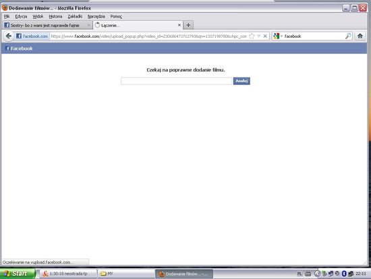Screen dimensions: 371x279
Task: Open the Plik menu
Action: coord(7,16)
